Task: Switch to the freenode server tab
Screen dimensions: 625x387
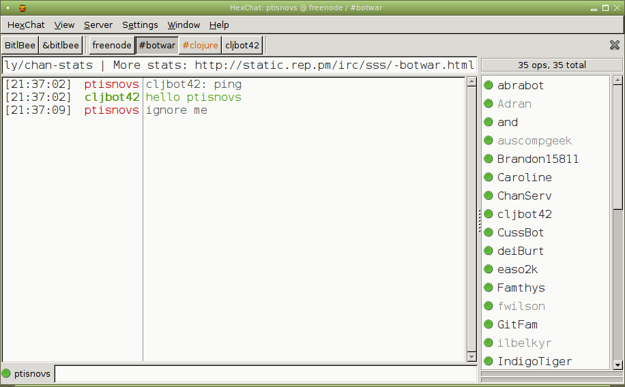Action: tap(112, 45)
